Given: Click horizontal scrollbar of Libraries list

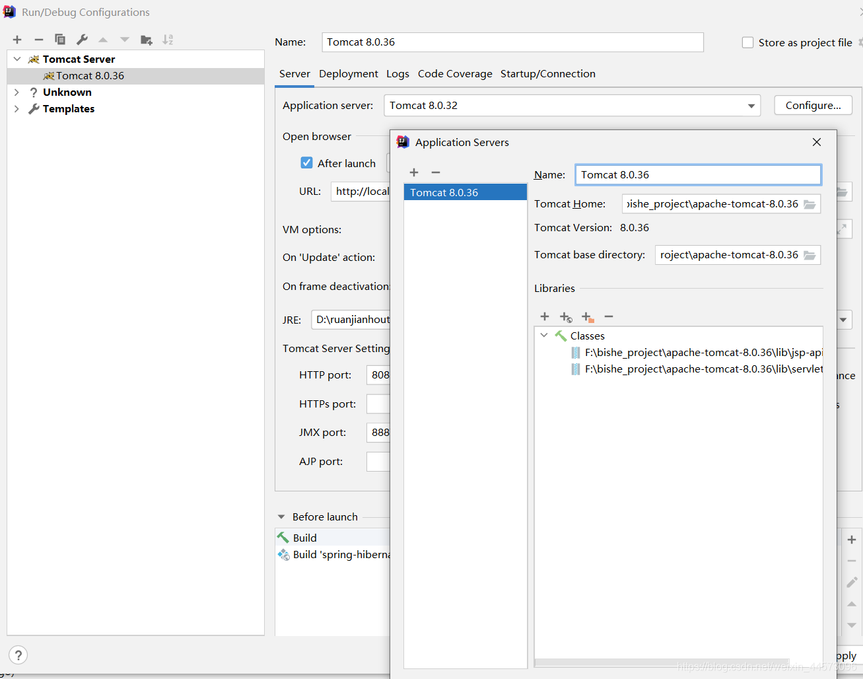Looking at the screenshot, I should point(662,662).
